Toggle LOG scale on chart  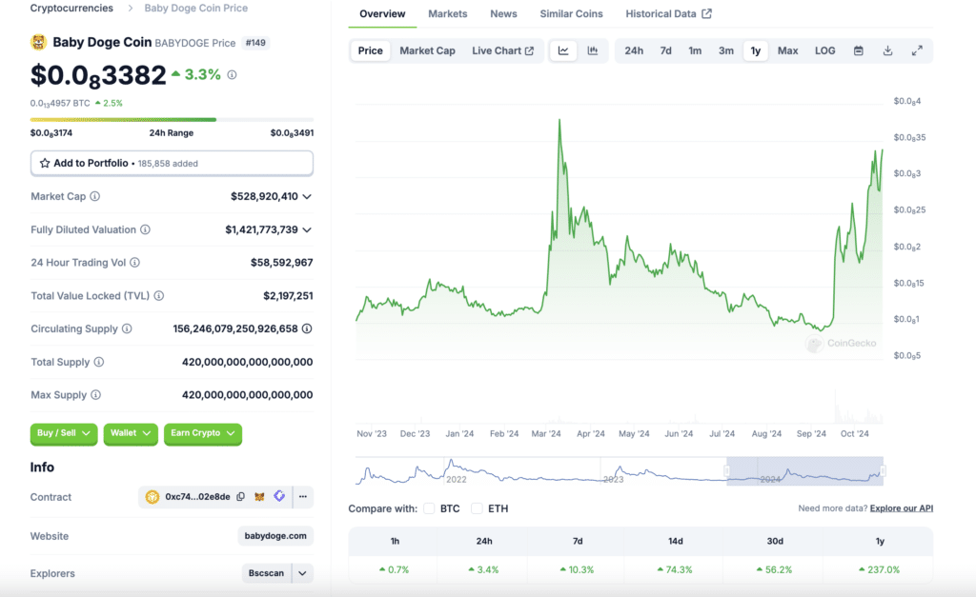[824, 51]
